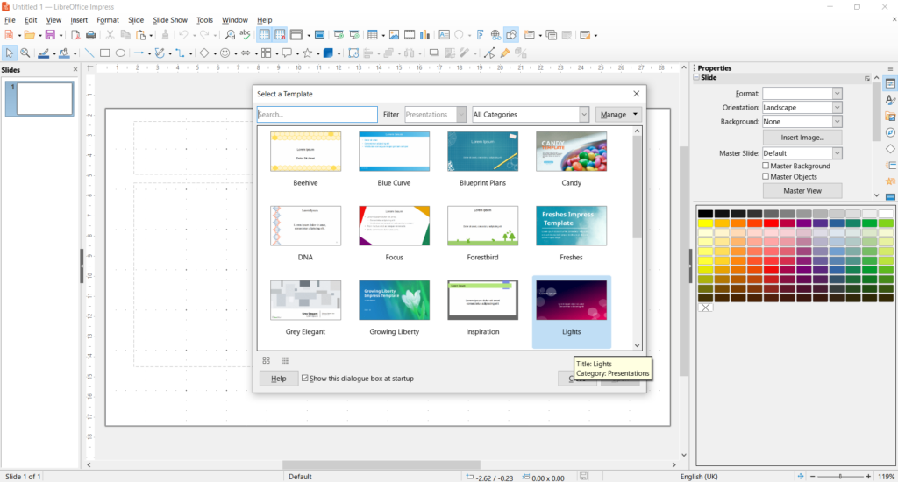
Task: Switch to list view in template dialog
Action: 285,360
